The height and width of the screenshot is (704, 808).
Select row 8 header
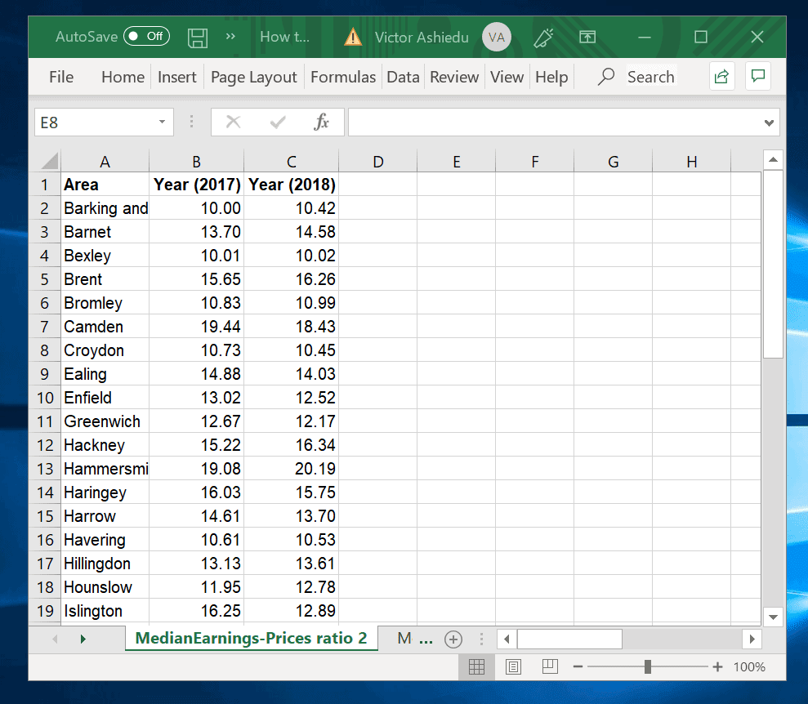(44, 350)
